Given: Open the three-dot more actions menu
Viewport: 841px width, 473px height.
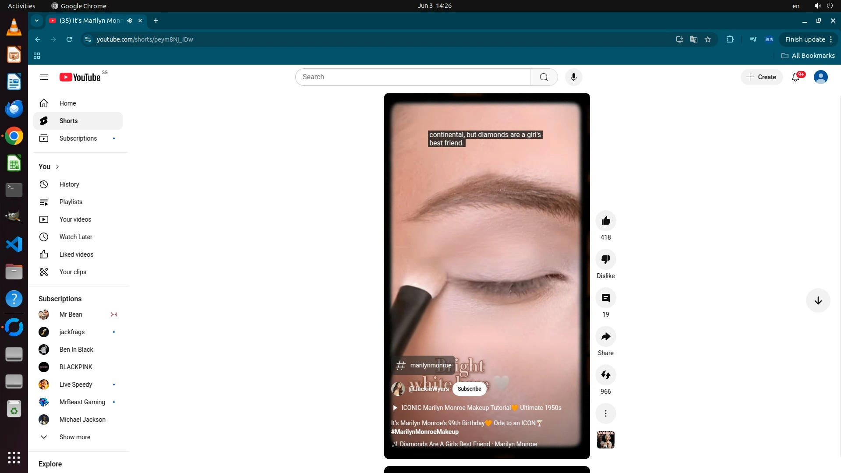Looking at the screenshot, I should click(x=606, y=413).
